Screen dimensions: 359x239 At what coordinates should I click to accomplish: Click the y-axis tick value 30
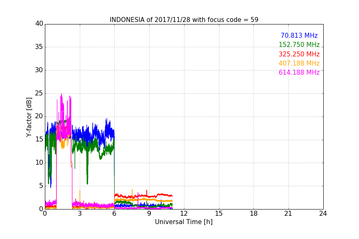[x=39, y=70]
